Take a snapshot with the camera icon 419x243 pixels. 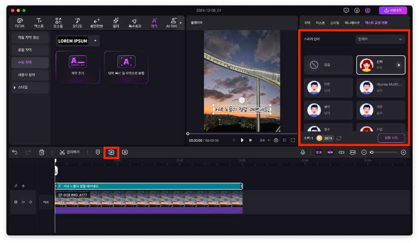(276, 140)
